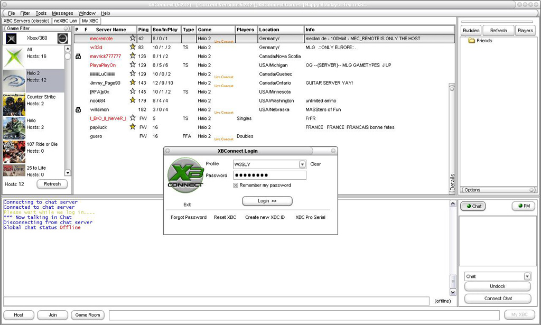The width and height of the screenshot is (541, 325).
Task: Click the Friends folder icon
Action: pos(472,41)
